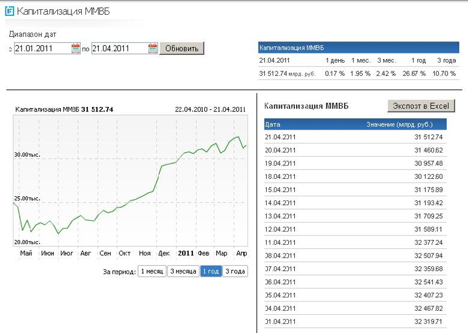Click the end date field 21.04.2011
Image resolution: width=468 pixels, height=333 pixels.
click(x=119, y=48)
